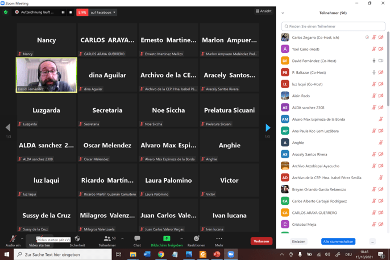Focus the participant search field
The height and width of the screenshot is (260, 390).
coord(333,26)
